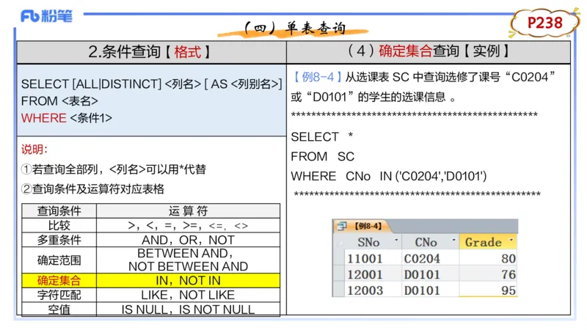Click the red WHERE keyword in format box
Viewport: 587px width, 330px height.
pos(43,118)
